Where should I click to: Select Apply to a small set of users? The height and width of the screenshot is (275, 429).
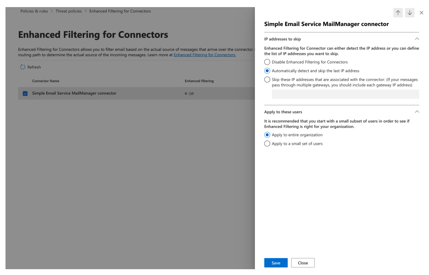click(267, 143)
